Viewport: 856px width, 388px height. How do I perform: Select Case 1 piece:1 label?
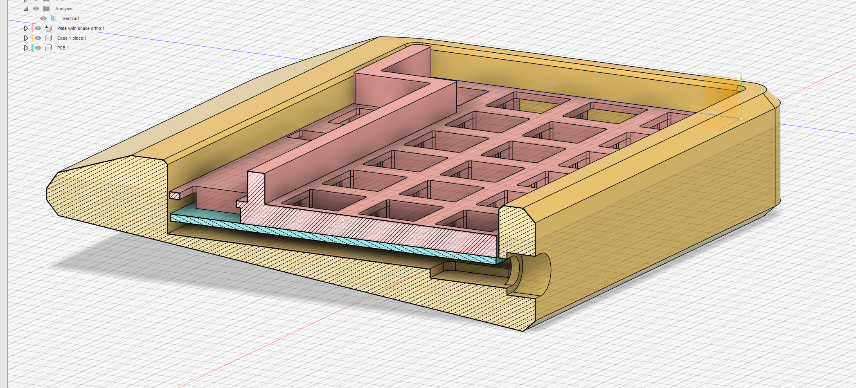[72, 38]
